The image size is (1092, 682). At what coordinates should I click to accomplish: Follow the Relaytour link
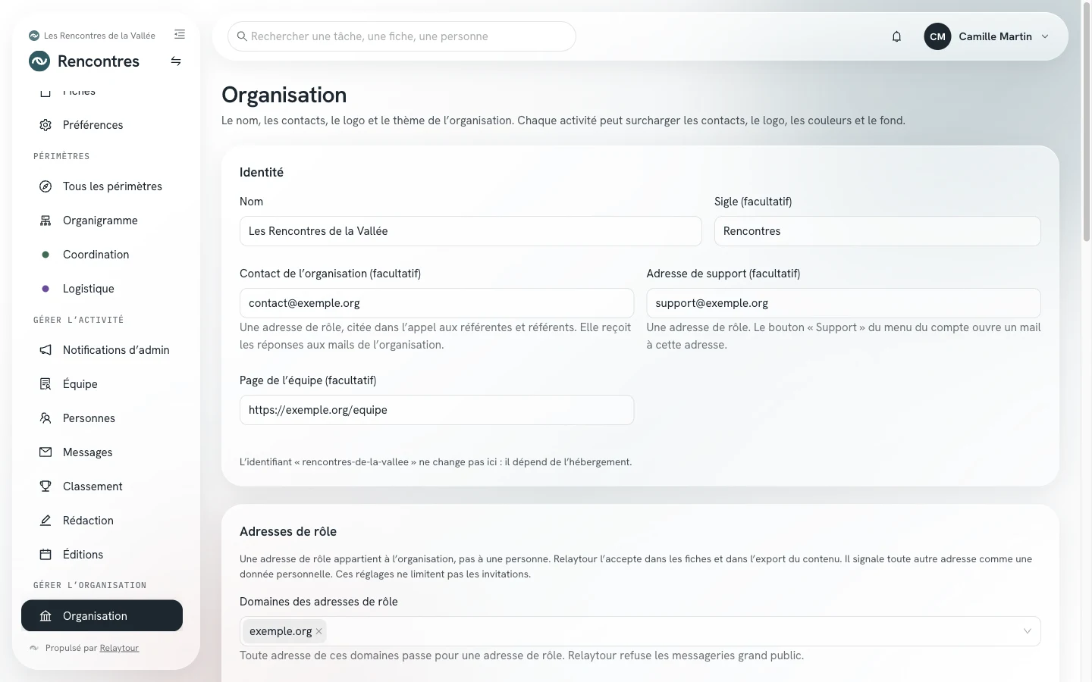[119, 648]
